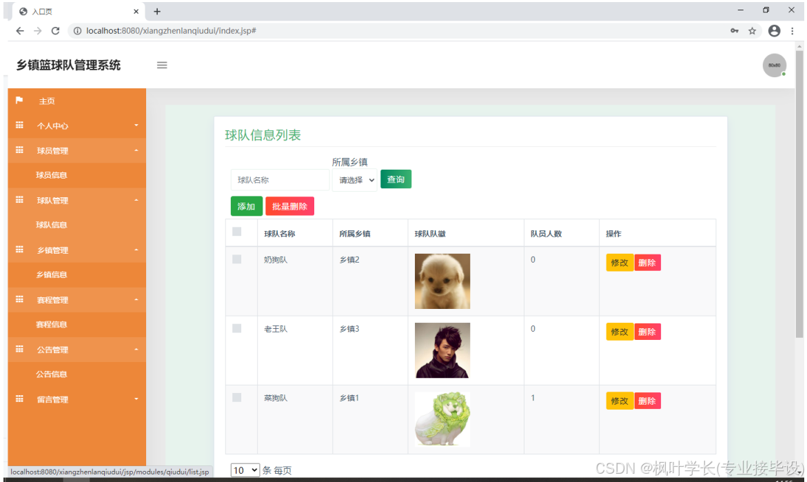Click the 乡镇3 cell text
The height and width of the screenshot is (482, 807).
pos(349,328)
